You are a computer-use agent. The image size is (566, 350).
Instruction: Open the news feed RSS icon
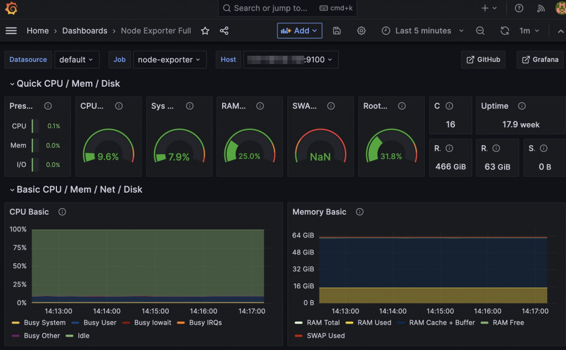pos(541,8)
